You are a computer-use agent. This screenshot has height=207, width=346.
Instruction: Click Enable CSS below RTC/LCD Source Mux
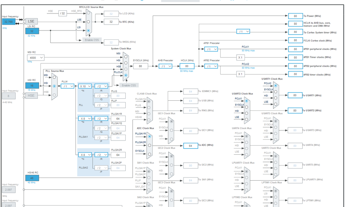coord(92,40)
